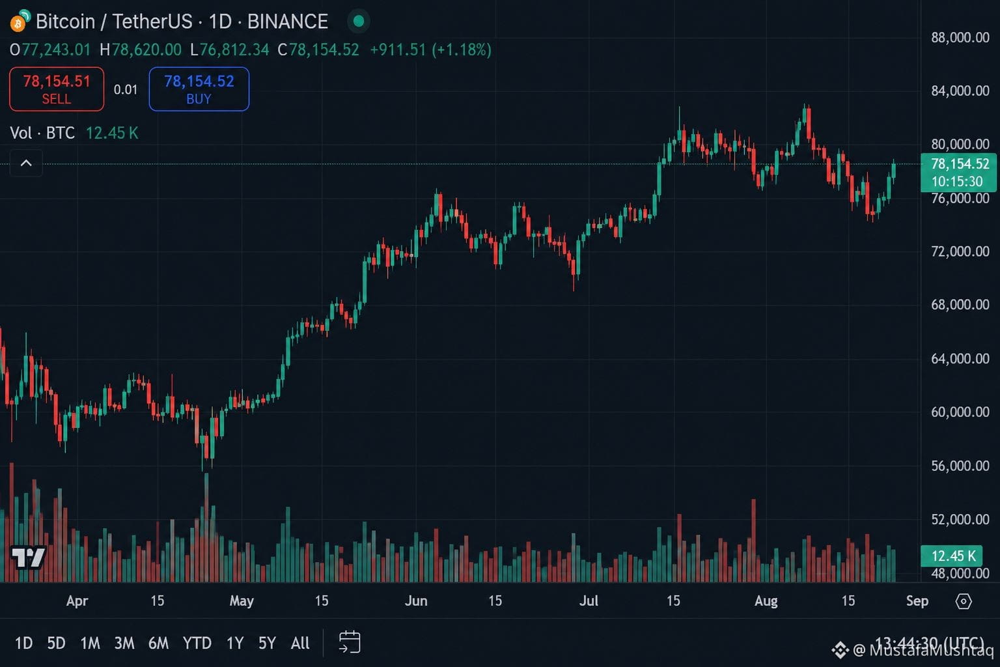Click the 64,000.00 price axis label

pos(960,359)
